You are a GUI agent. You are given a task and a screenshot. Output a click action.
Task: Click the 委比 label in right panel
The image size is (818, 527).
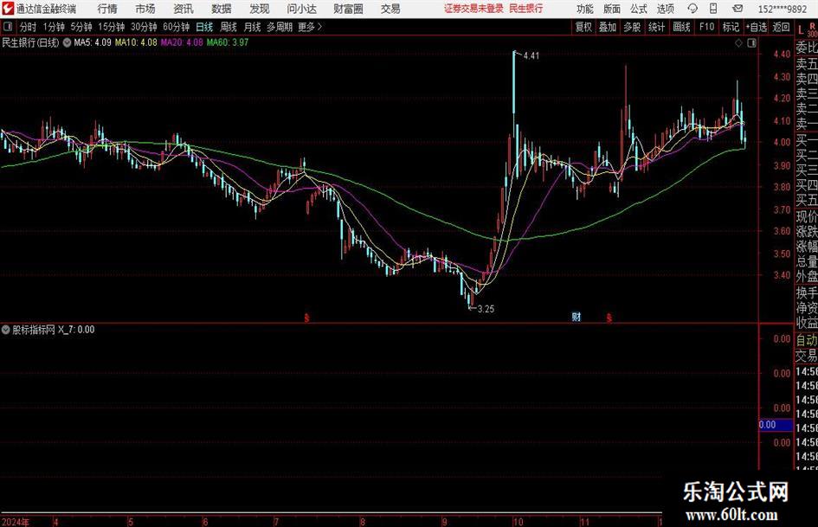coord(807,48)
